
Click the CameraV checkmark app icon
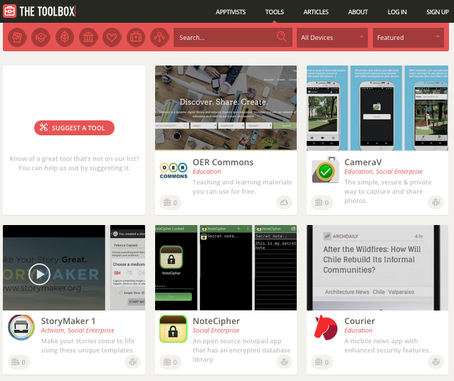(325, 171)
